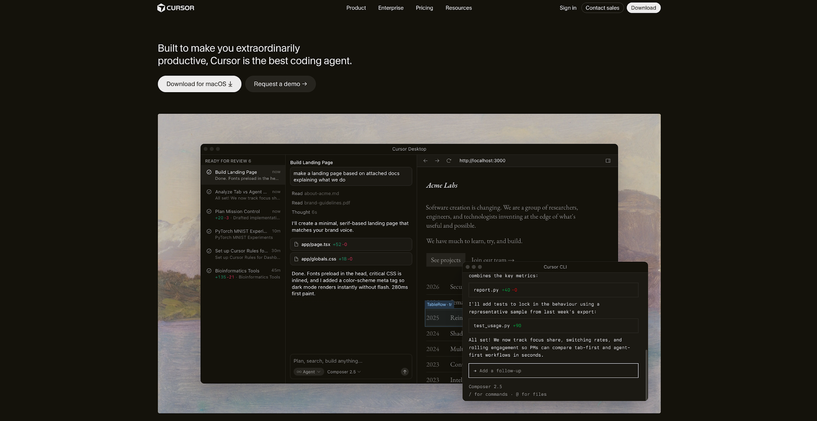Image resolution: width=817 pixels, height=421 pixels.
Task: Open Composer 2.5 model dropdown
Action: (x=344, y=372)
